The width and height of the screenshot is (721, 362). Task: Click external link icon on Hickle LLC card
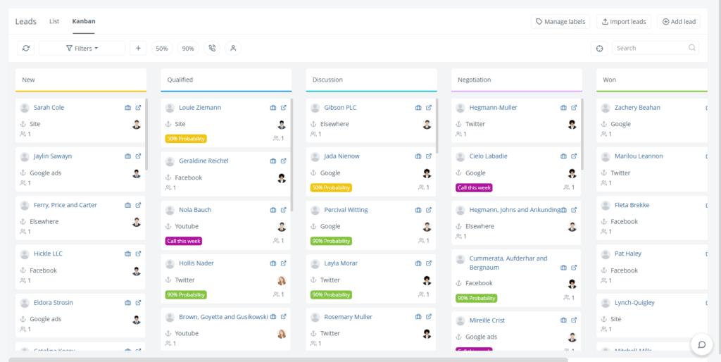pos(139,254)
